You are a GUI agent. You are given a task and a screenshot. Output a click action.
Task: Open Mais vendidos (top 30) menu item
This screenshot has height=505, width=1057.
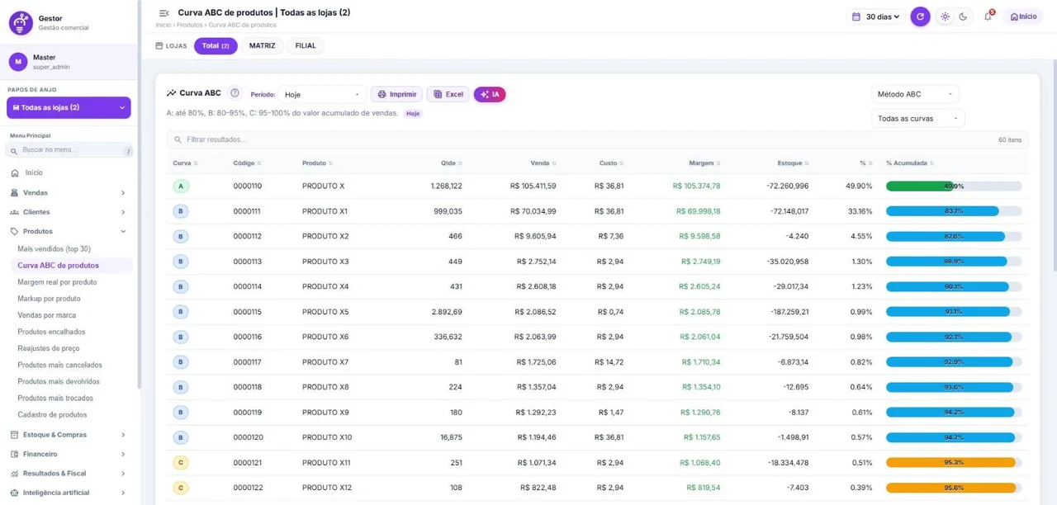click(55, 249)
